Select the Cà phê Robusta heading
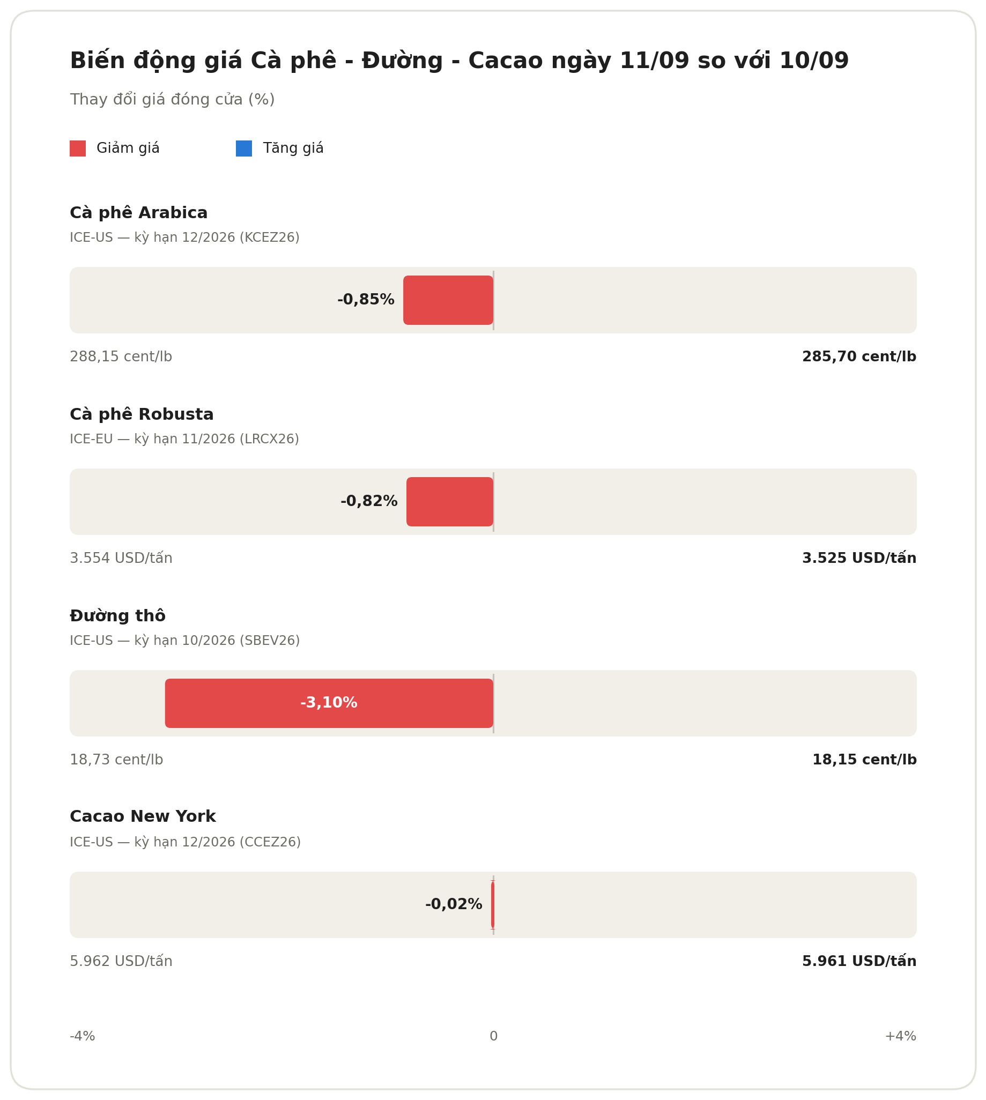This screenshot has height=1100, width=986. (x=142, y=414)
